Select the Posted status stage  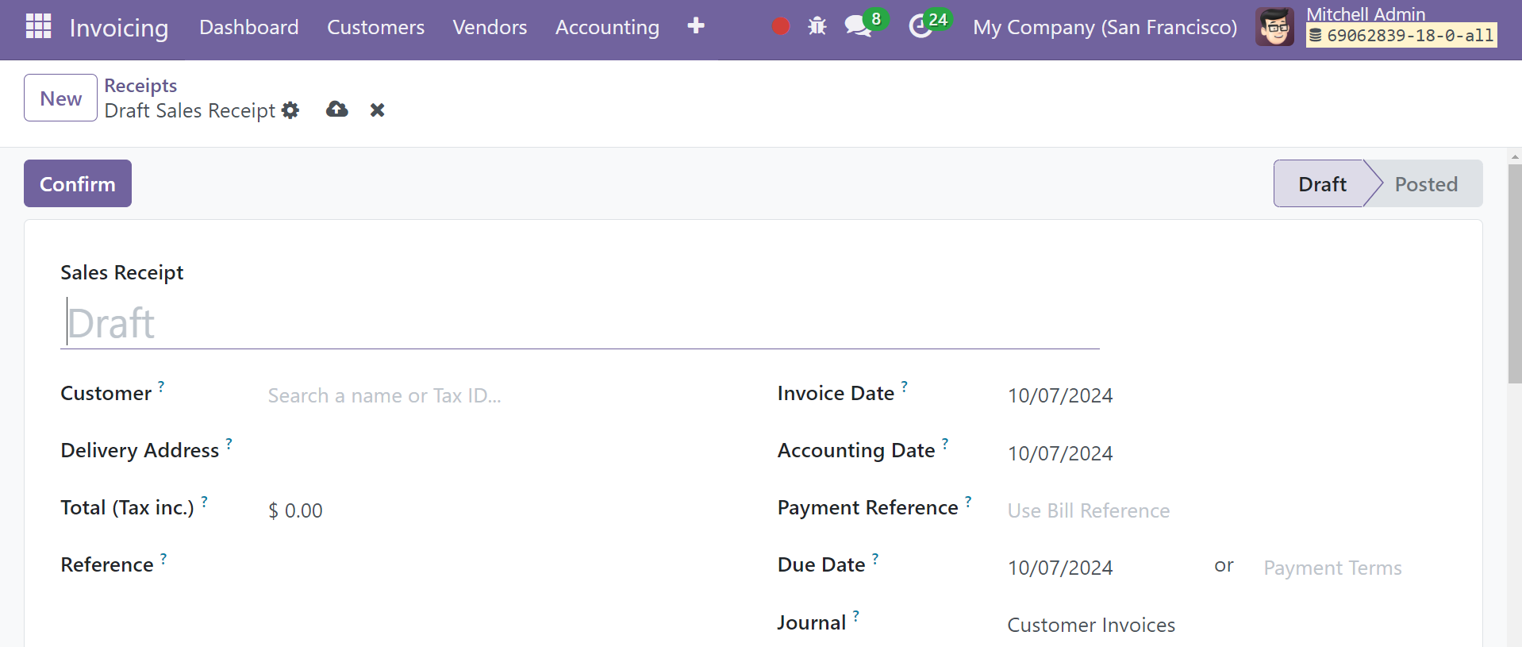point(1426,183)
